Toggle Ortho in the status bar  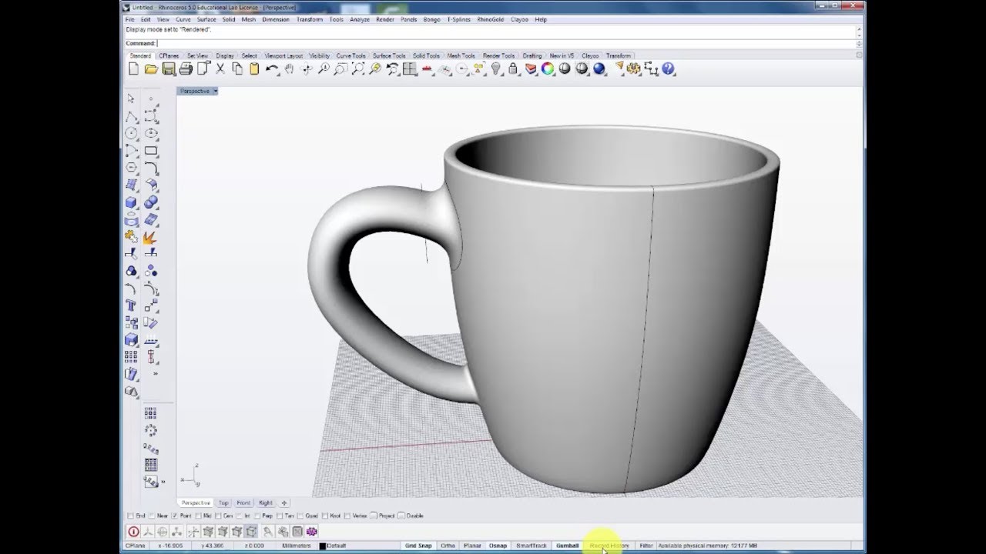pyautogui.click(x=448, y=546)
